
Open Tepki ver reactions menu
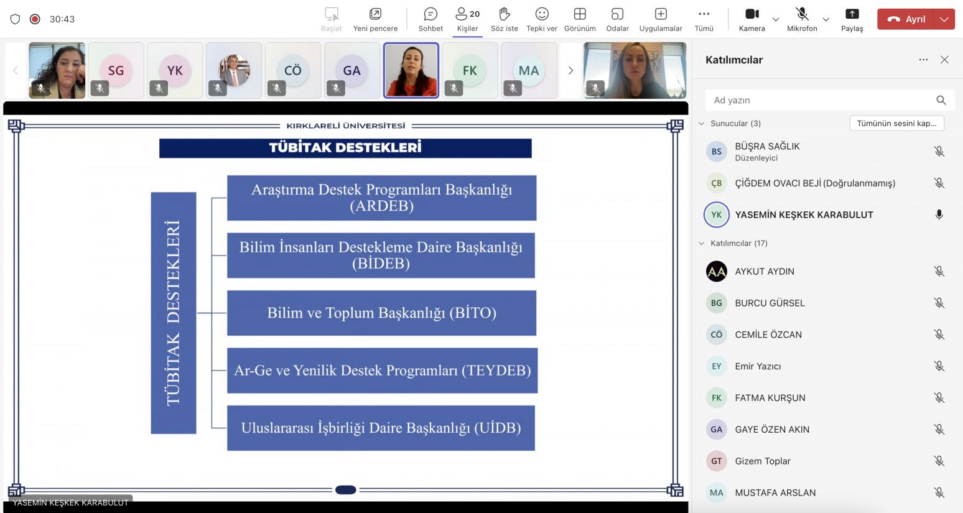point(541,19)
